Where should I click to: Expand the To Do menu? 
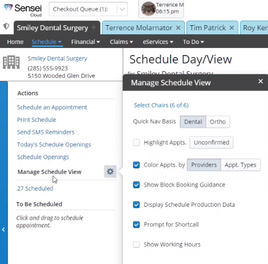(x=193, y=42)
